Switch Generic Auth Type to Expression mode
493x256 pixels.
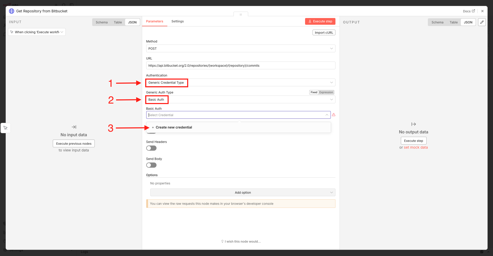click(326, 92)
